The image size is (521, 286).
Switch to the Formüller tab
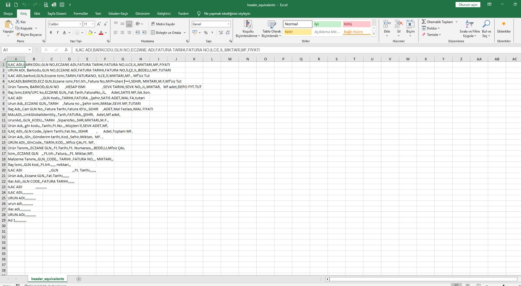[81, 14]
